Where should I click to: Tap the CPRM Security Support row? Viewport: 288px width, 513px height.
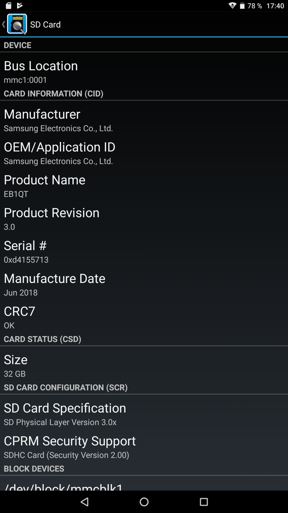(x=144, y=447)
